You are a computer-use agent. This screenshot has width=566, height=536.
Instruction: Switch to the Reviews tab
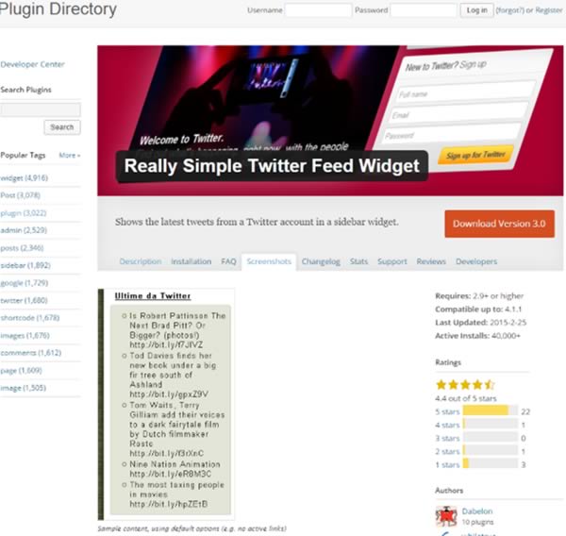[431, 261]
